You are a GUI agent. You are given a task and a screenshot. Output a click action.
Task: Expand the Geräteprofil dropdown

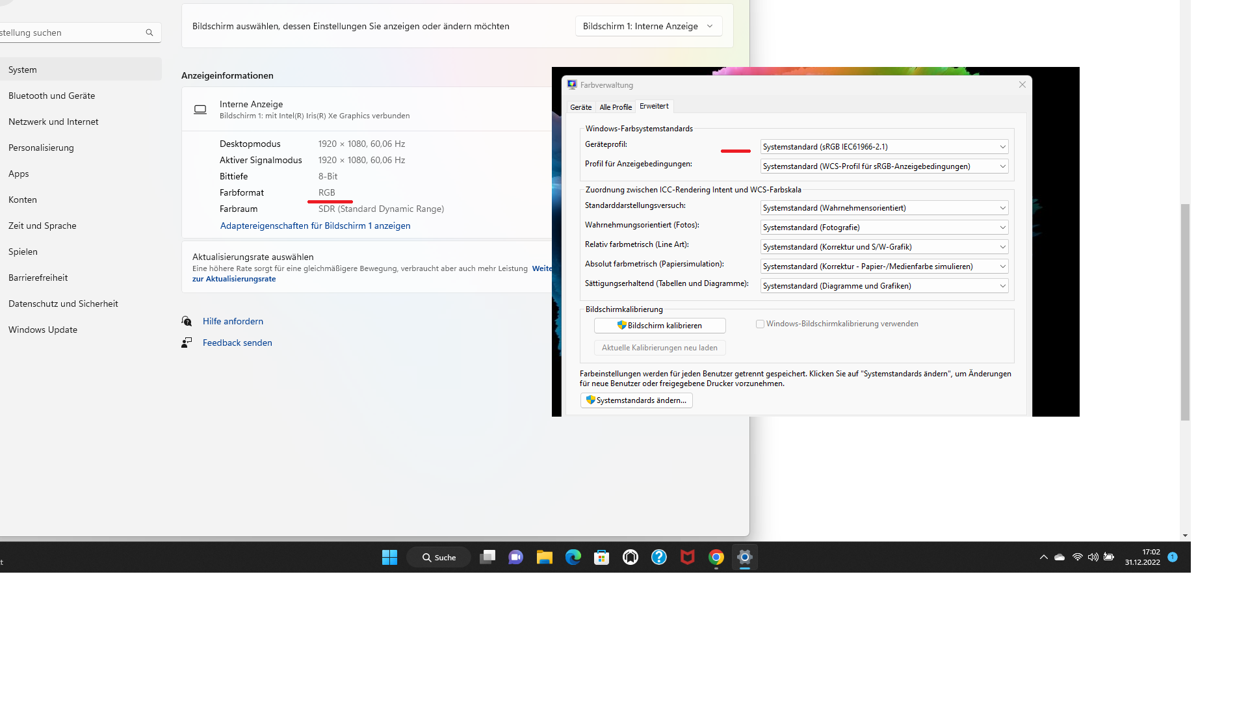884,147
